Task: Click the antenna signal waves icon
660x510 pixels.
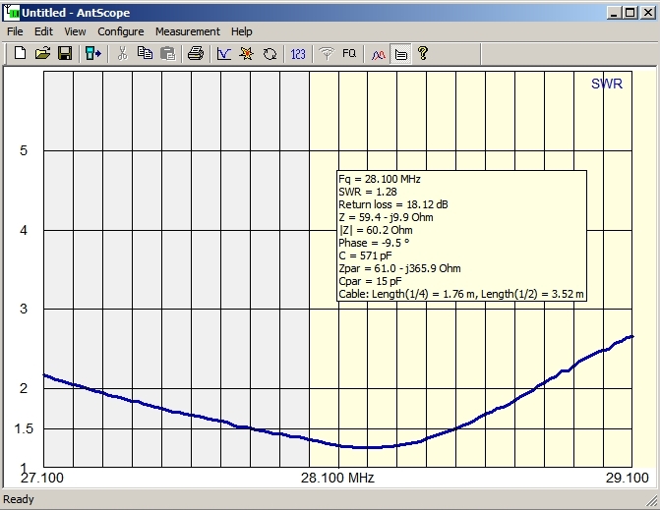Action: (x=327, y=53)
